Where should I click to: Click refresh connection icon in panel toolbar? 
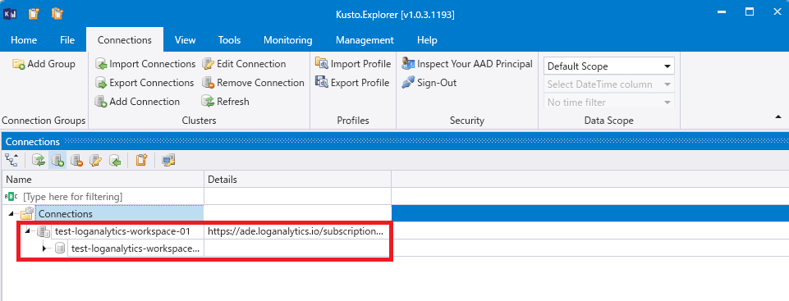pos(39,160)
